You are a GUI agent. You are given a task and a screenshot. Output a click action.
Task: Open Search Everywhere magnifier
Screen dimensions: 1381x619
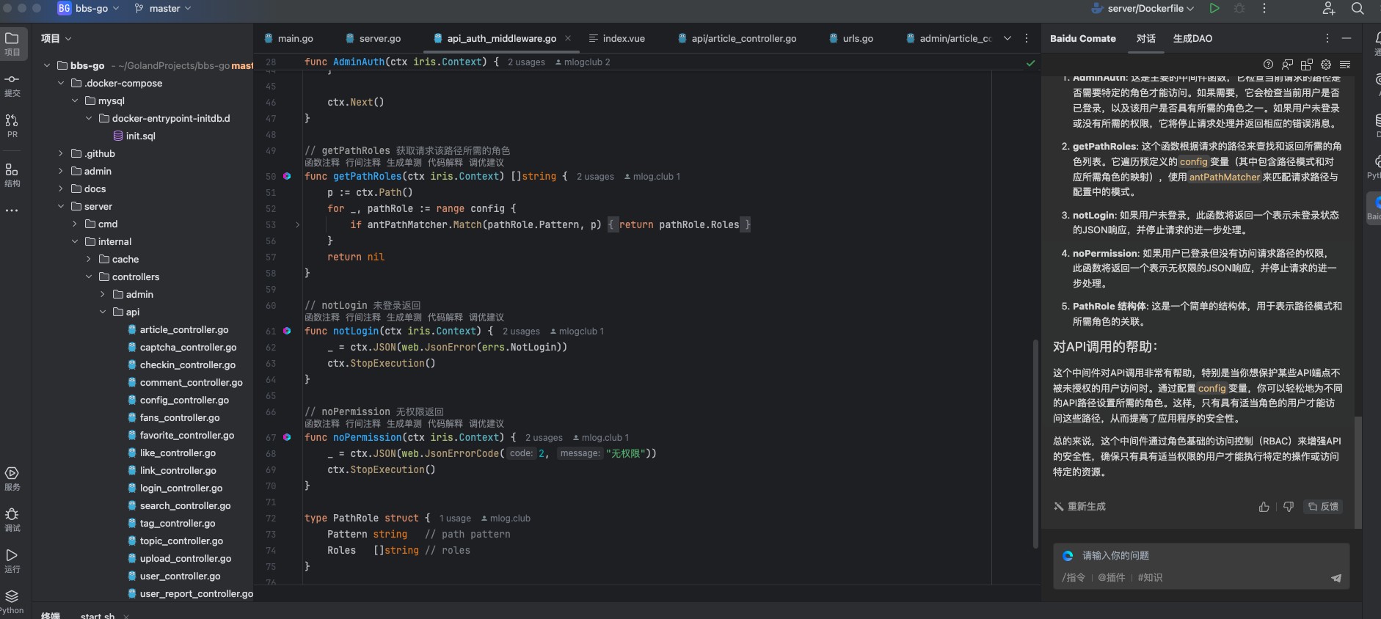click(x=1358, y=8)
